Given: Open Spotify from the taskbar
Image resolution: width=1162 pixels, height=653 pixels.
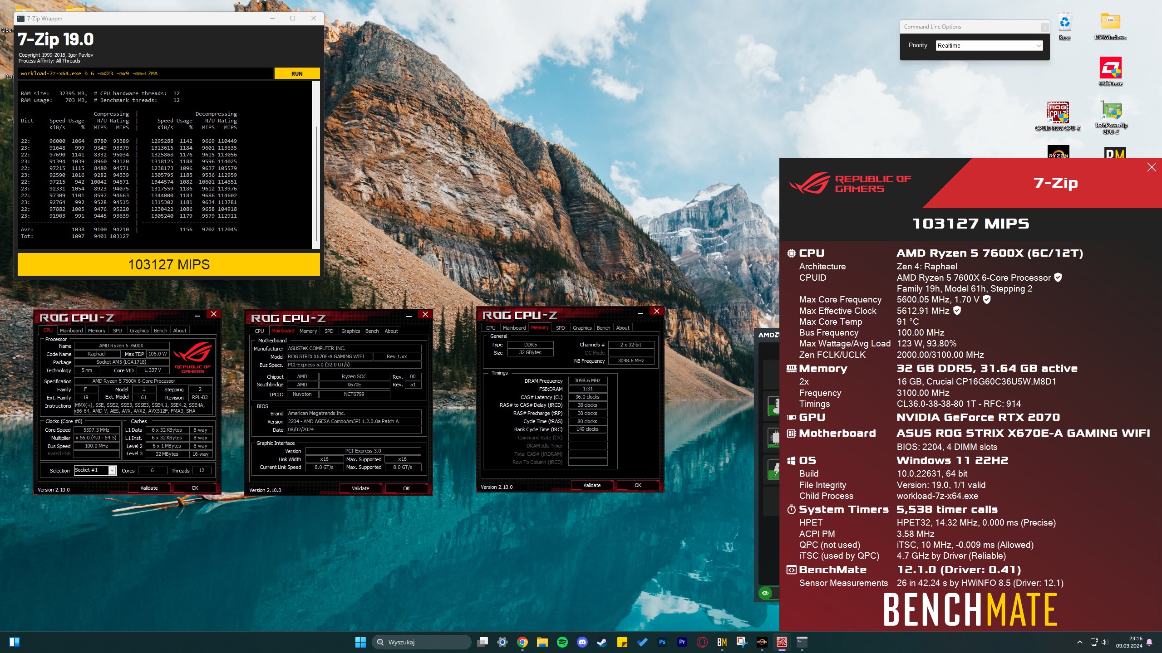Looking at the screenshot, I should 562,642.
